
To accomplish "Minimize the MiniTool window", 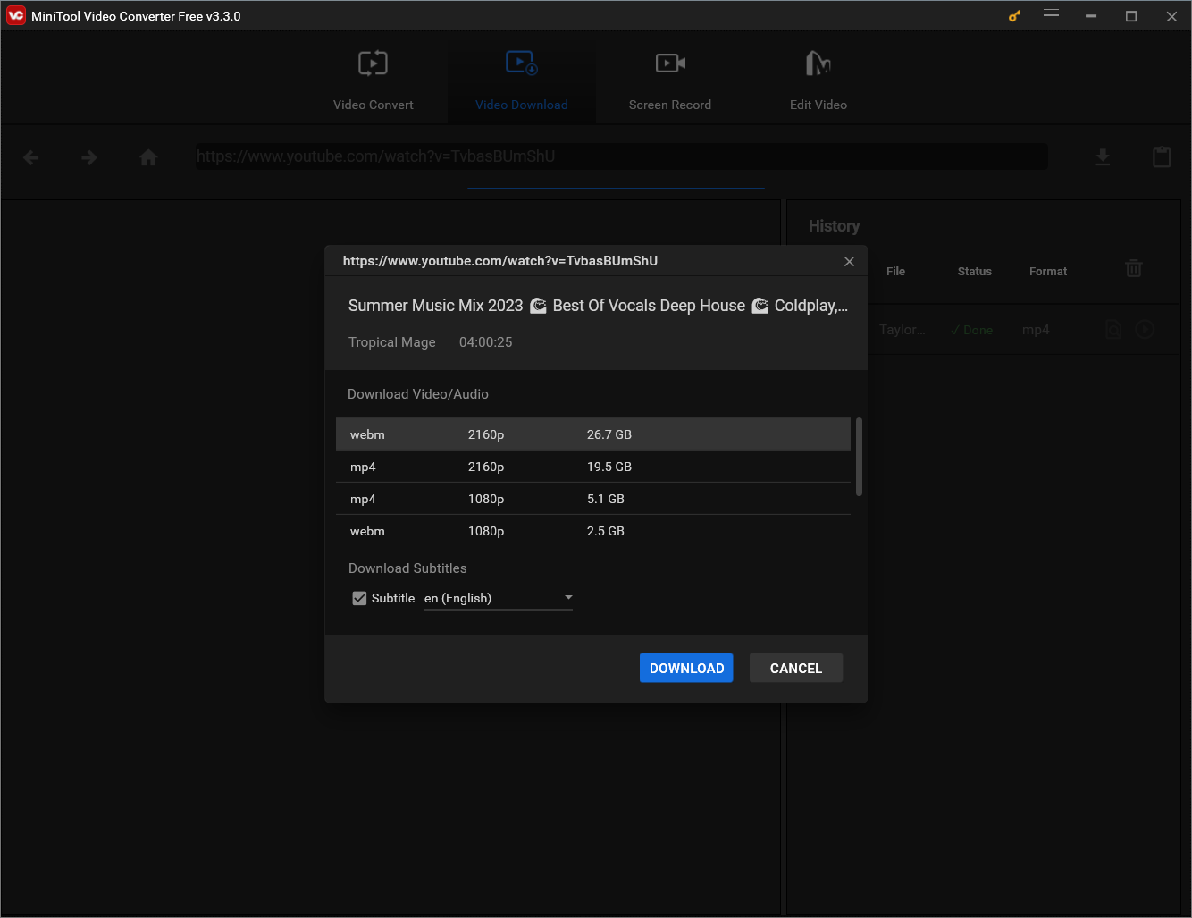I will [1091, 16].
